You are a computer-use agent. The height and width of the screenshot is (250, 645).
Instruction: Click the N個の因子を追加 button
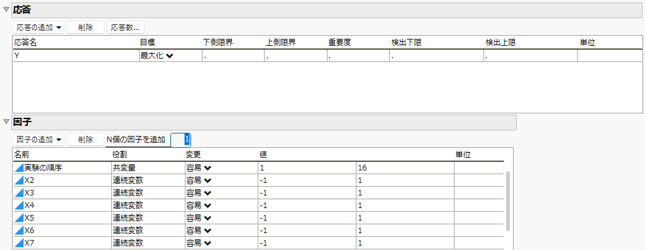(136, 140)
